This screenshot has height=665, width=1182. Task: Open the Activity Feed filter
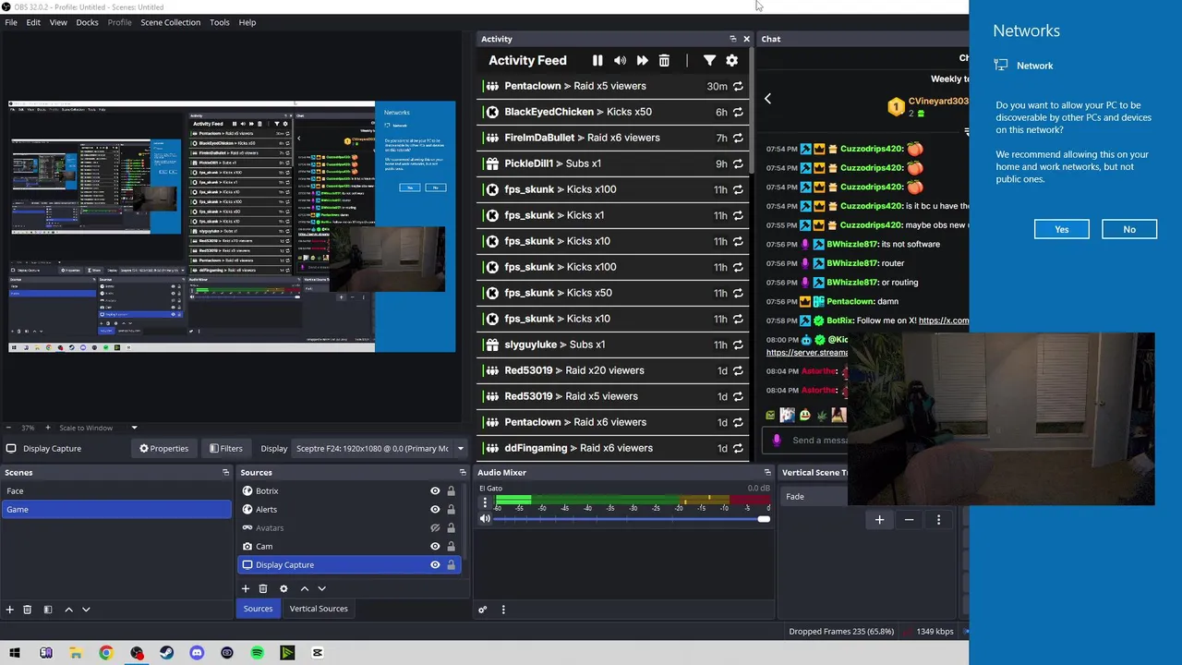[x=709, y=60]
